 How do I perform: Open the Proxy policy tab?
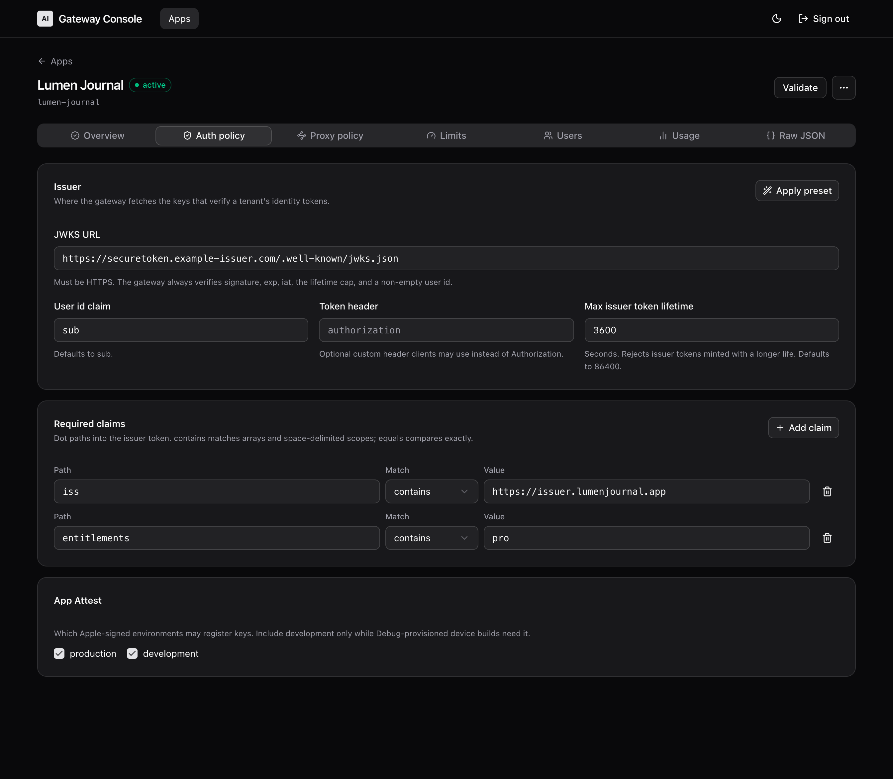pos(330,135)
